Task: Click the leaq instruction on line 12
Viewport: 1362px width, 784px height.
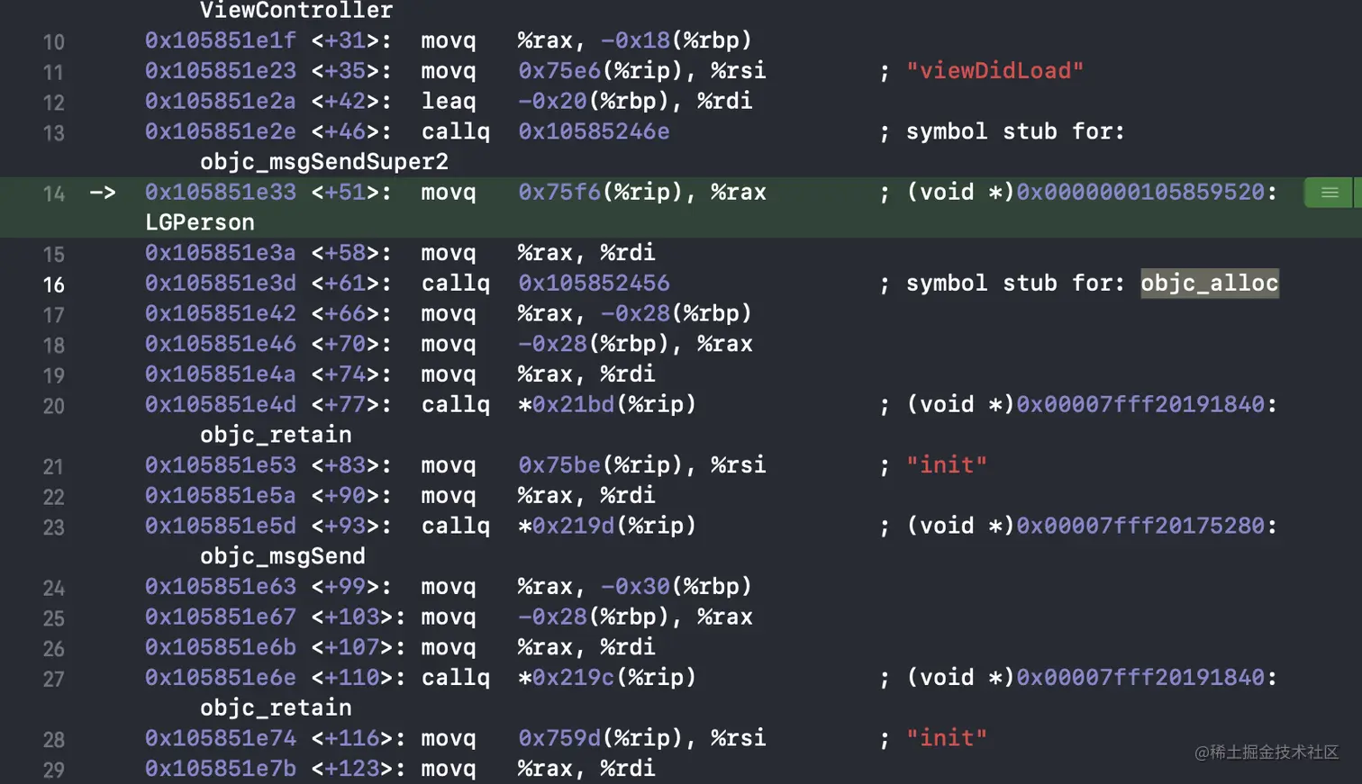Action: [449, 101]
